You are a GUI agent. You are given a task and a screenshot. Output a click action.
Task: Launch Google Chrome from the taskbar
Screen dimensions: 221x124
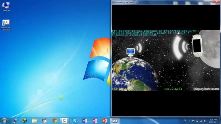pos(55,121)
